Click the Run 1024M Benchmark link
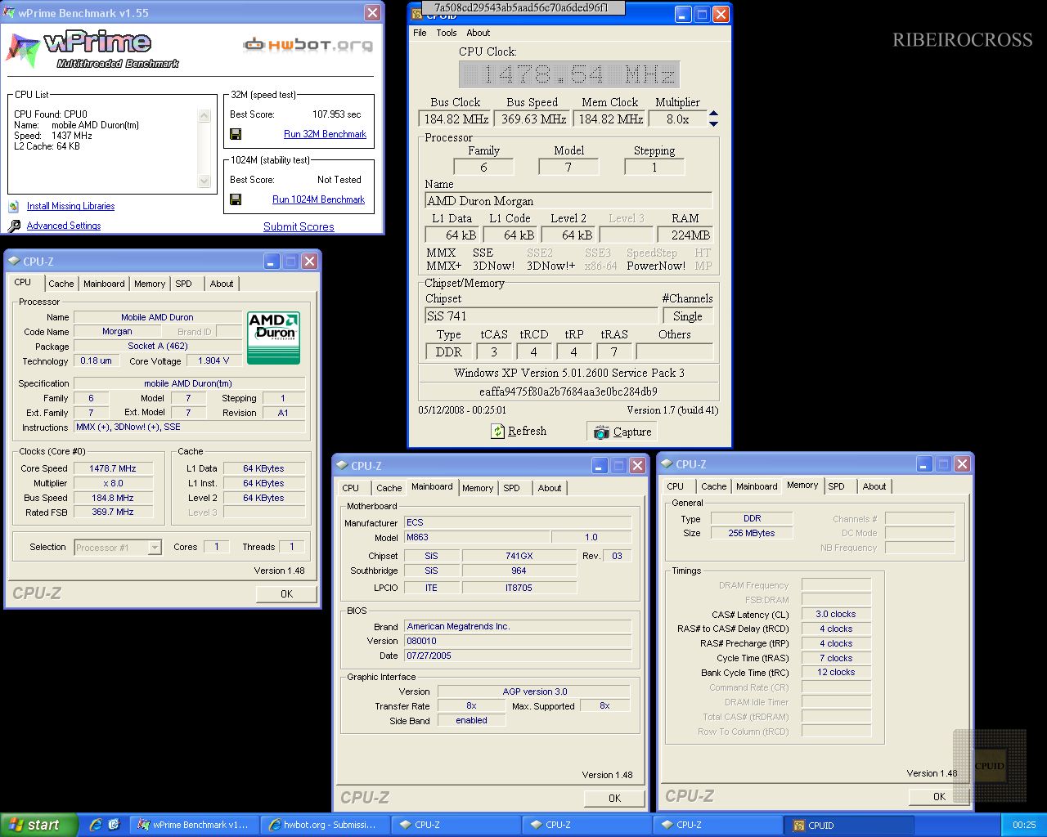 [x=318, y=199]
